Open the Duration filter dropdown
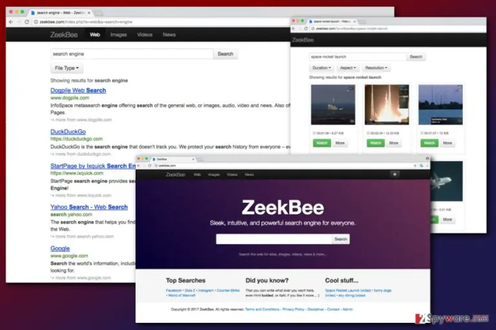 (x=322, y=68)
